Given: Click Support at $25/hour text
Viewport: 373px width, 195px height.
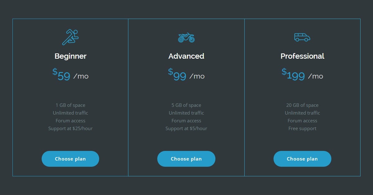Looking at the screenshot, I should pyautogui.click(x=71, y=129).
